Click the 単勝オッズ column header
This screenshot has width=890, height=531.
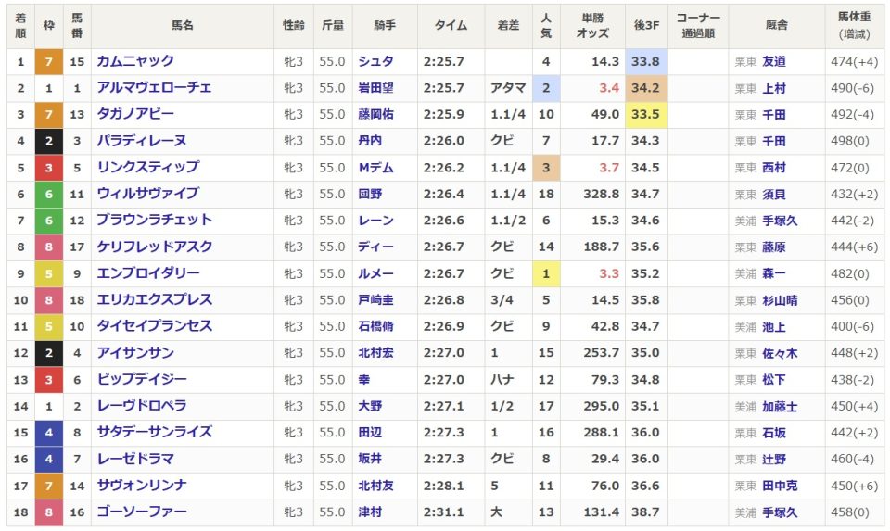[592, 26]
